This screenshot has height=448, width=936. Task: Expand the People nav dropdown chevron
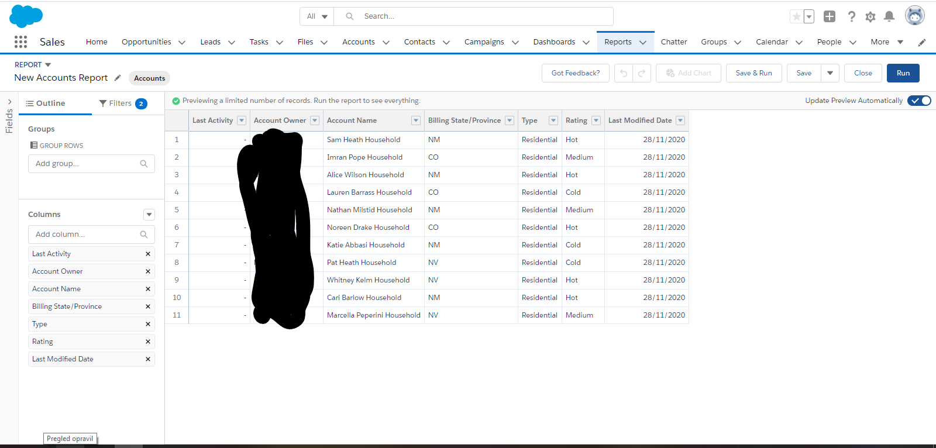[x=853, y=42]
